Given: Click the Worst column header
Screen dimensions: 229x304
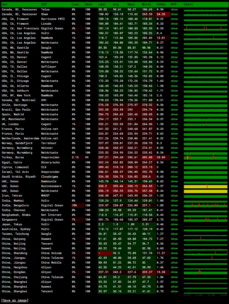Looking at the screenshot, I should pyautogui.click(x=147, y=4).
